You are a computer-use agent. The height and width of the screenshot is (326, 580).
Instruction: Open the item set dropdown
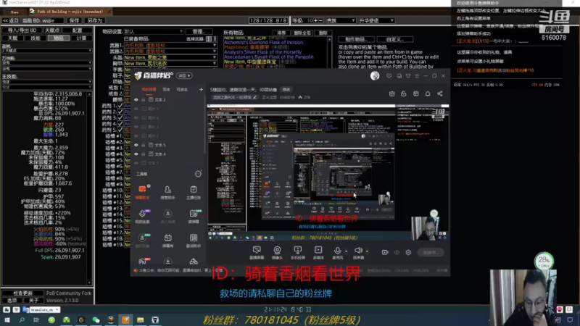(x=154, y=31)
